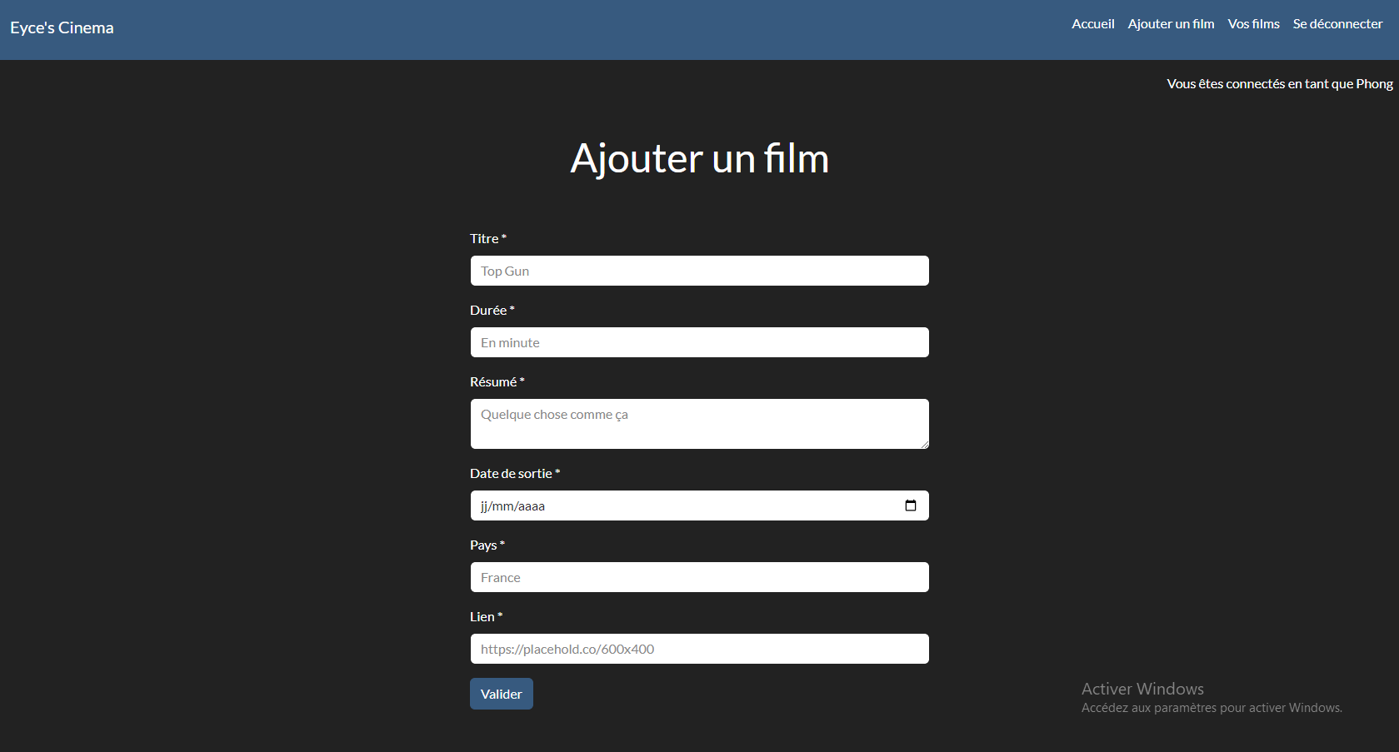Click the Durée label
The height and width of the screenshot is (752, 1399).
[x=488, y=310]
